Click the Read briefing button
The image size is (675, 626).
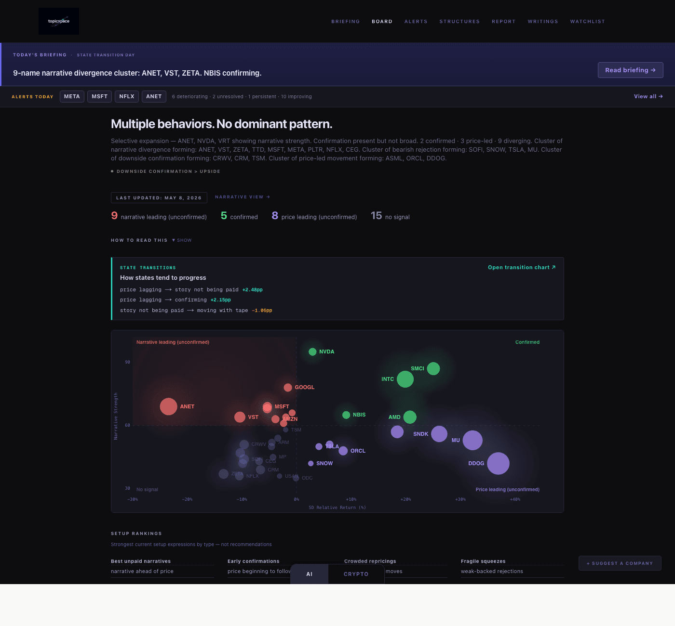630,70
